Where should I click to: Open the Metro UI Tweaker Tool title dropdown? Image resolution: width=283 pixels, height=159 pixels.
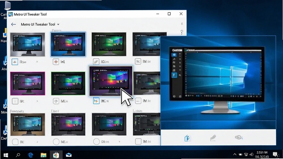click(x=58, y=24)
